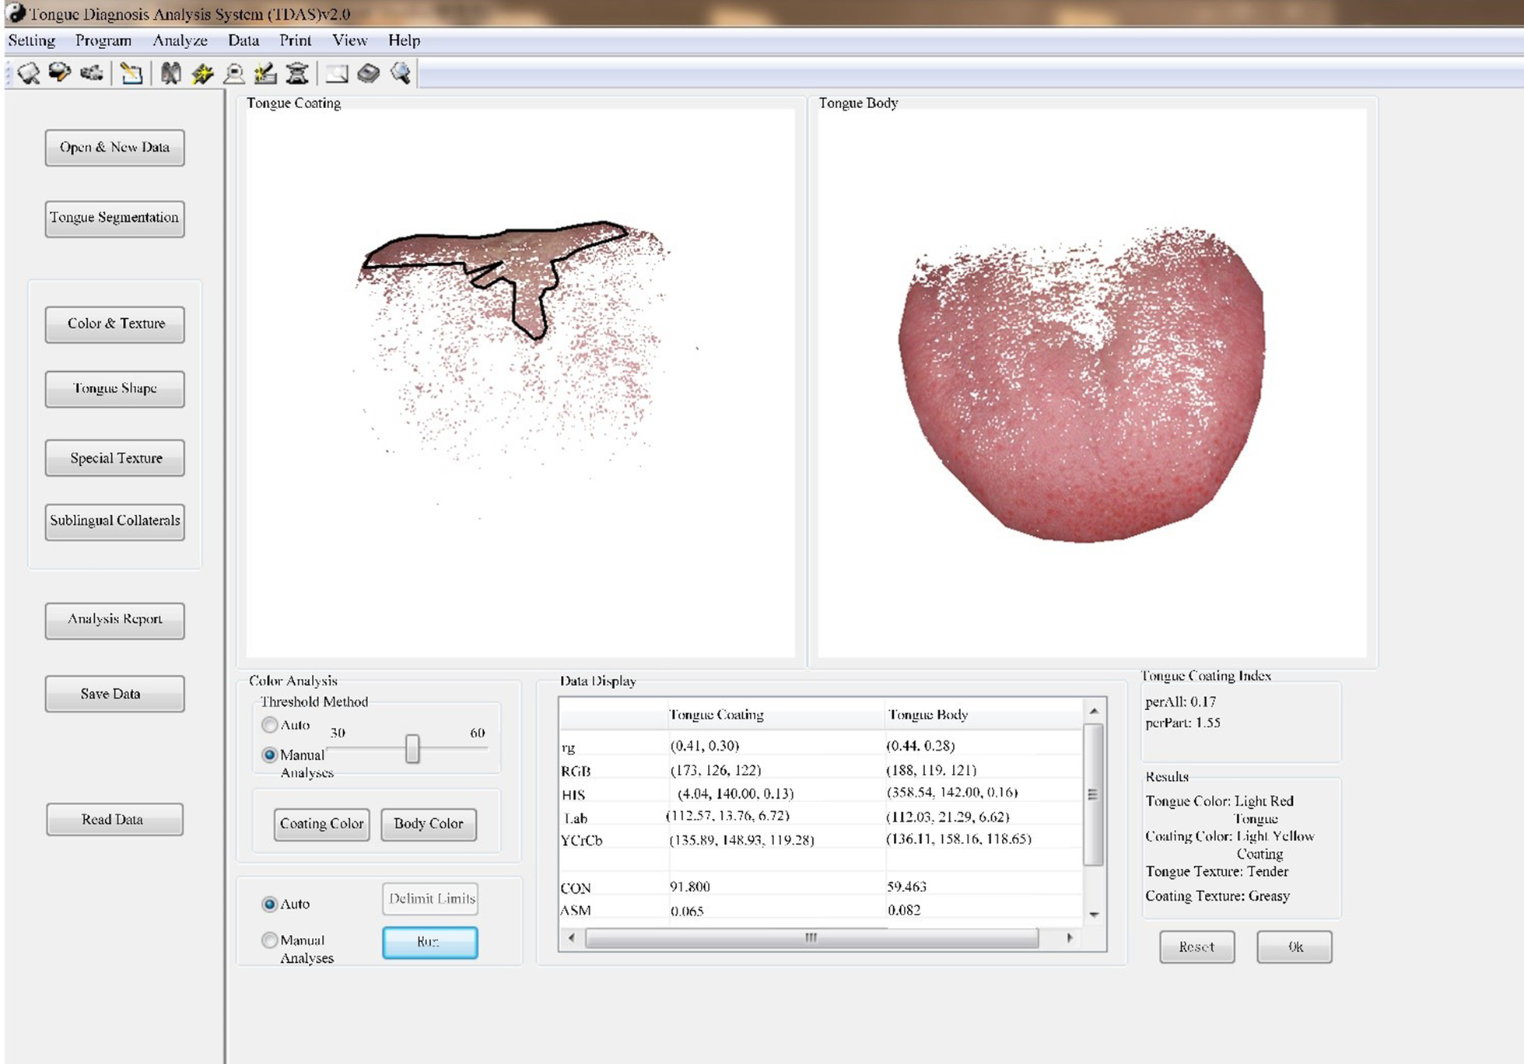Click the YCrCb row label
Viewport: 1524px width, 1064px height.
(582, 841)
